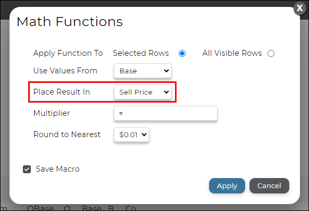Choose the All Visible Rows radio option

(x=271, y=53)
